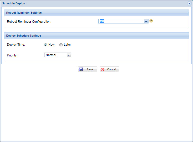Click the 'Priority:' label

12,55
